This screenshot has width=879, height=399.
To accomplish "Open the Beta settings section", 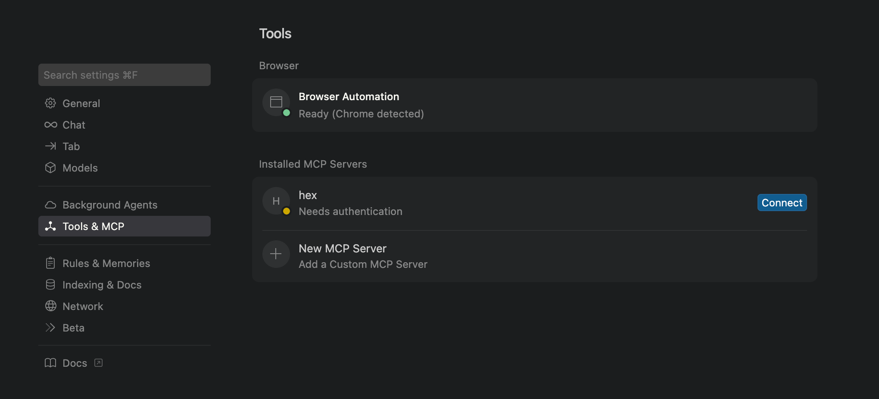I will 73,327.
